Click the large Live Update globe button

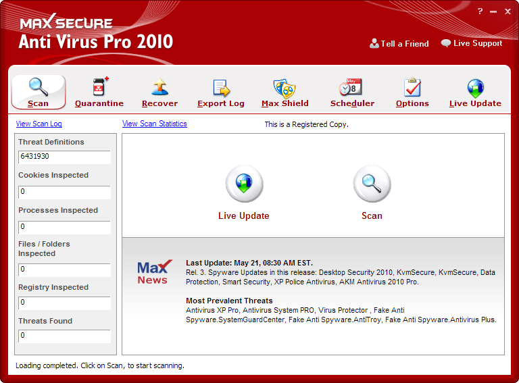(x=244, y=183)
